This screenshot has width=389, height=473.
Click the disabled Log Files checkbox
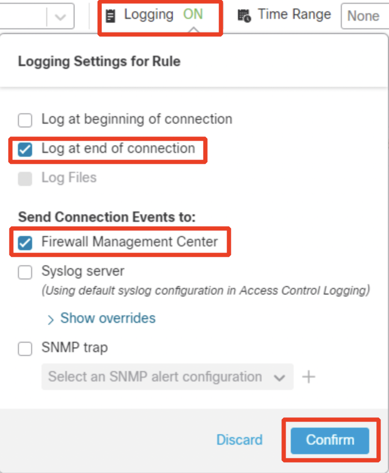25,178
